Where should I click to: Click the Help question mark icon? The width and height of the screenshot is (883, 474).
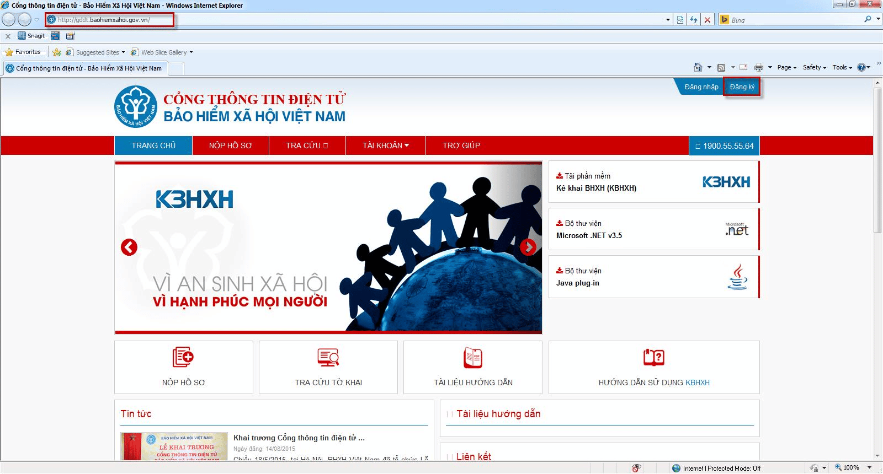(x=861, y=67)
